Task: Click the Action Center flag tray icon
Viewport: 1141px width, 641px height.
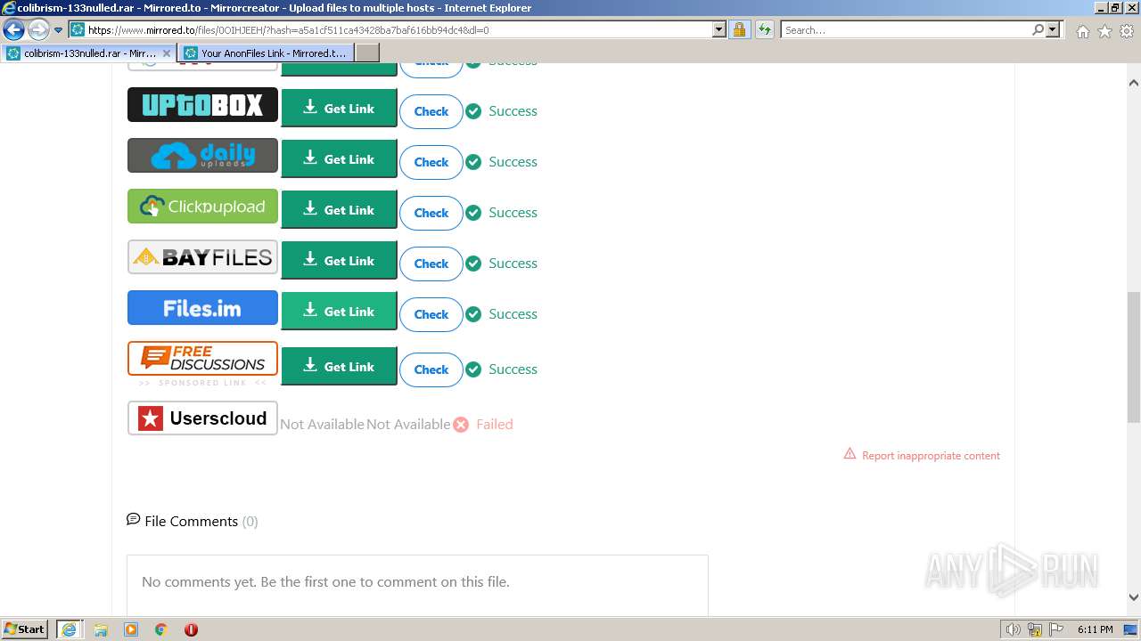Action: 1055,629
